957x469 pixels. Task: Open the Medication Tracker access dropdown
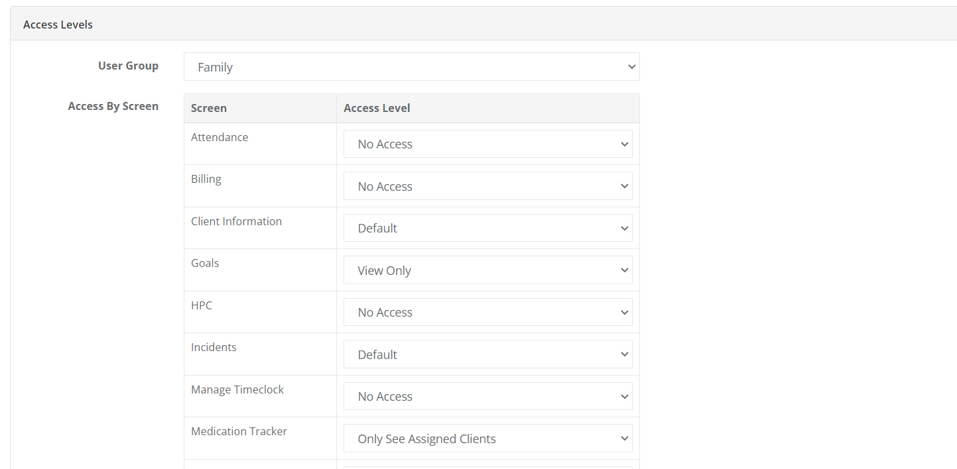point(487,439)
